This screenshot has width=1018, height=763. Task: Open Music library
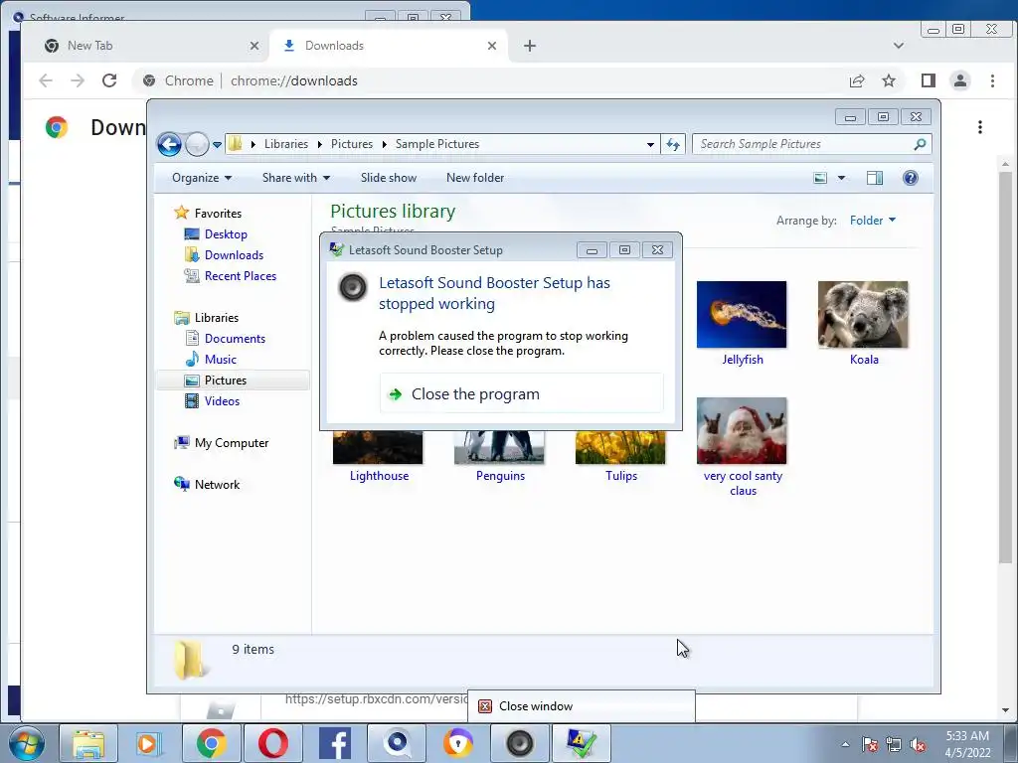tap(220, 360)
